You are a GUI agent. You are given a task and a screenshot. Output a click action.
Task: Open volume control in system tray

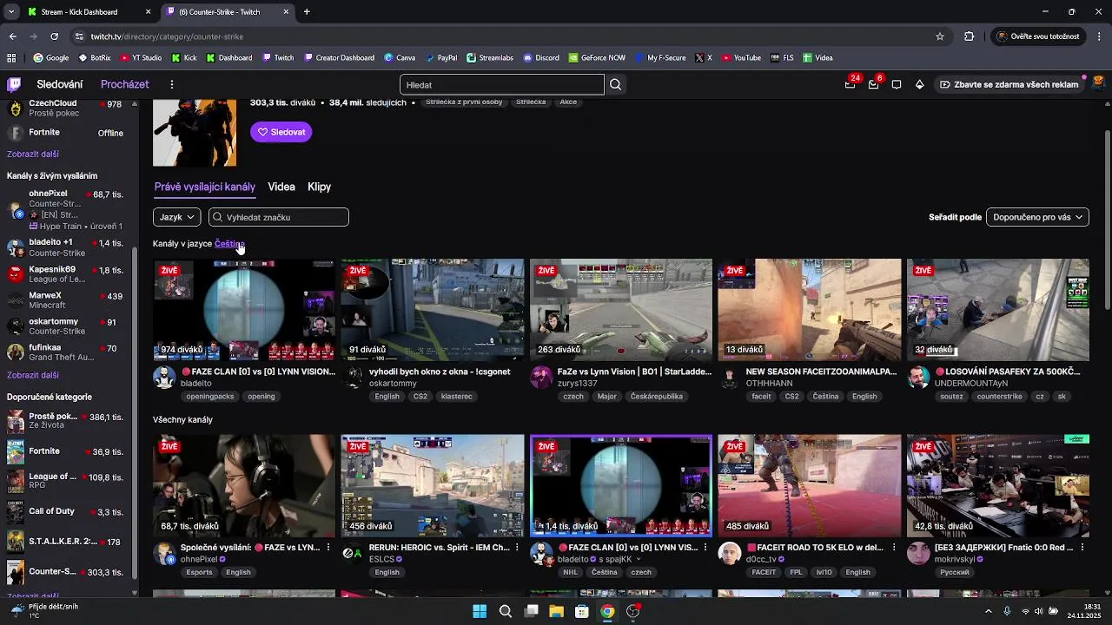pos(1039,611)
